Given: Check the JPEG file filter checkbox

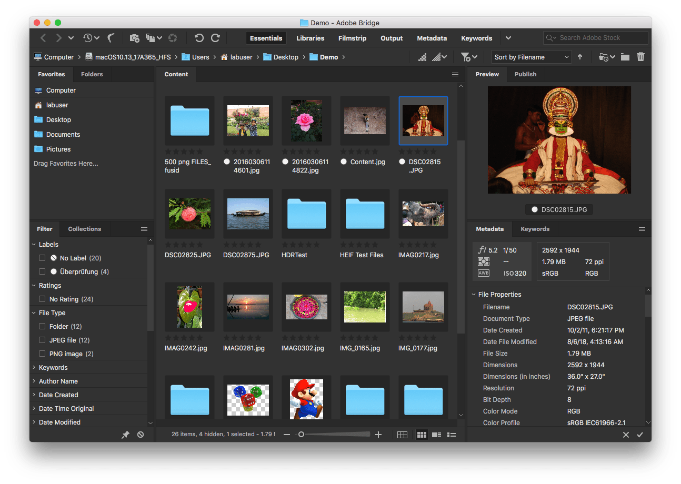Looking at the screenshot, I should (x=42, y=340).
